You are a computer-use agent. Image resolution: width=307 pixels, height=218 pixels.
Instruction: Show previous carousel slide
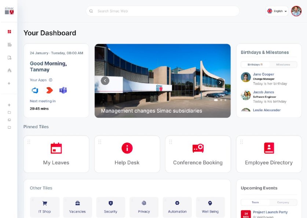[x=105, y=81]
